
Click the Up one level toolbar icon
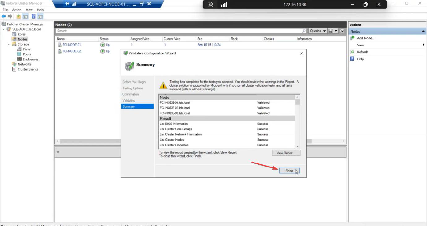(19, 16)
